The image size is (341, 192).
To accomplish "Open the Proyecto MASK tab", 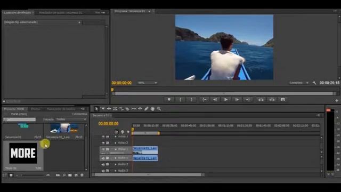I will coord(14,109).
